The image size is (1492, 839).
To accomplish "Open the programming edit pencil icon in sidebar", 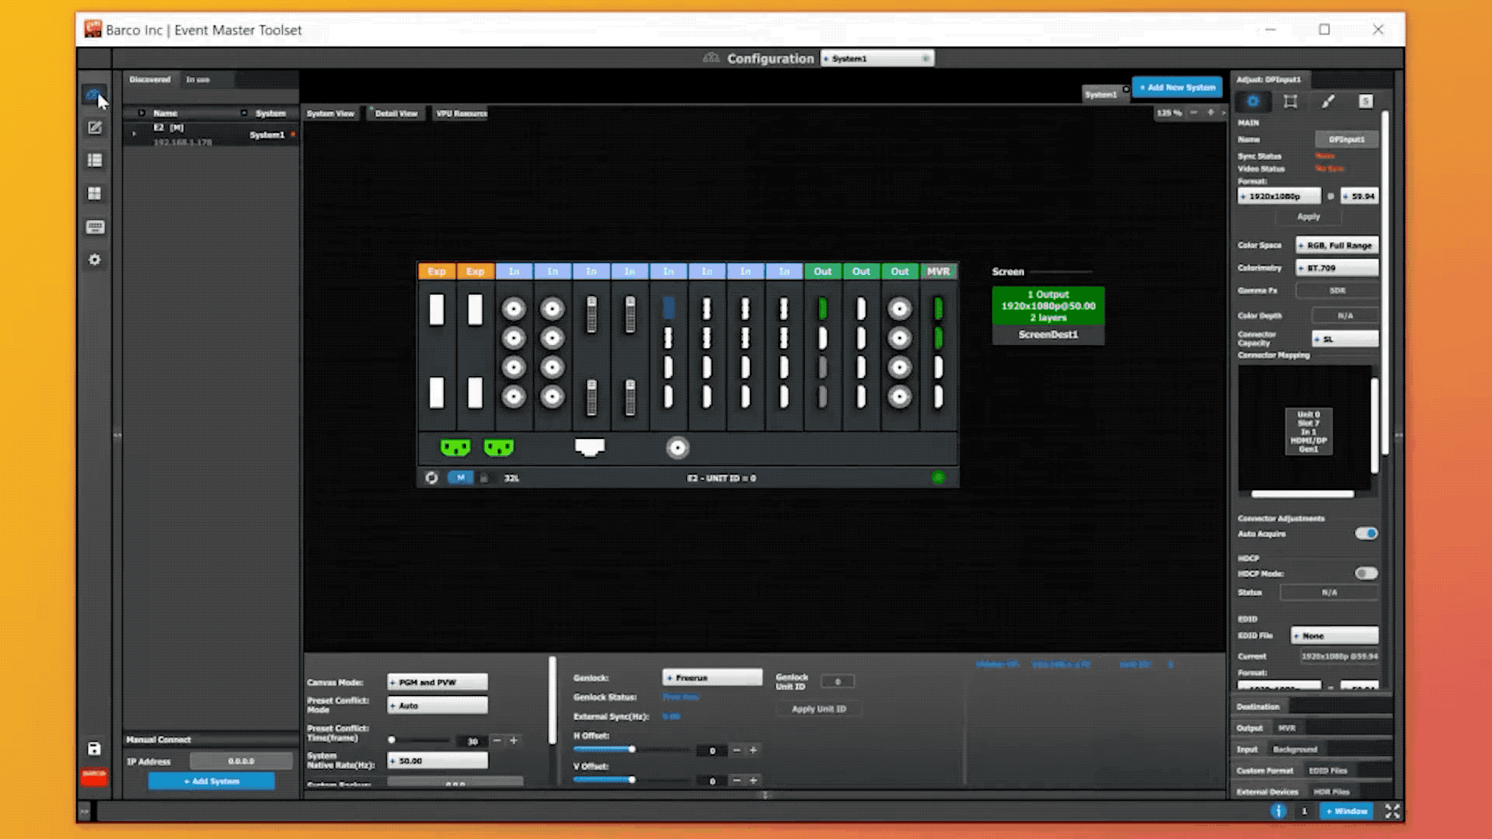I will coord(95,127).
